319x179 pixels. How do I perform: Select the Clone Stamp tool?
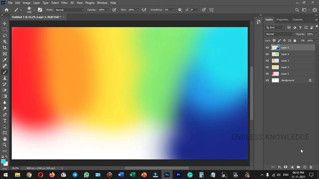tap(4, 79)
